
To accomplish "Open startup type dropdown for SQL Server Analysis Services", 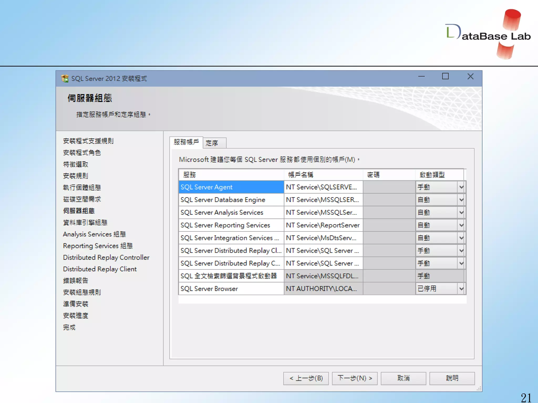I will [x=461, y=213].
